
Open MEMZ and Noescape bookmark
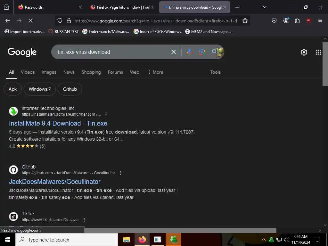208,32
